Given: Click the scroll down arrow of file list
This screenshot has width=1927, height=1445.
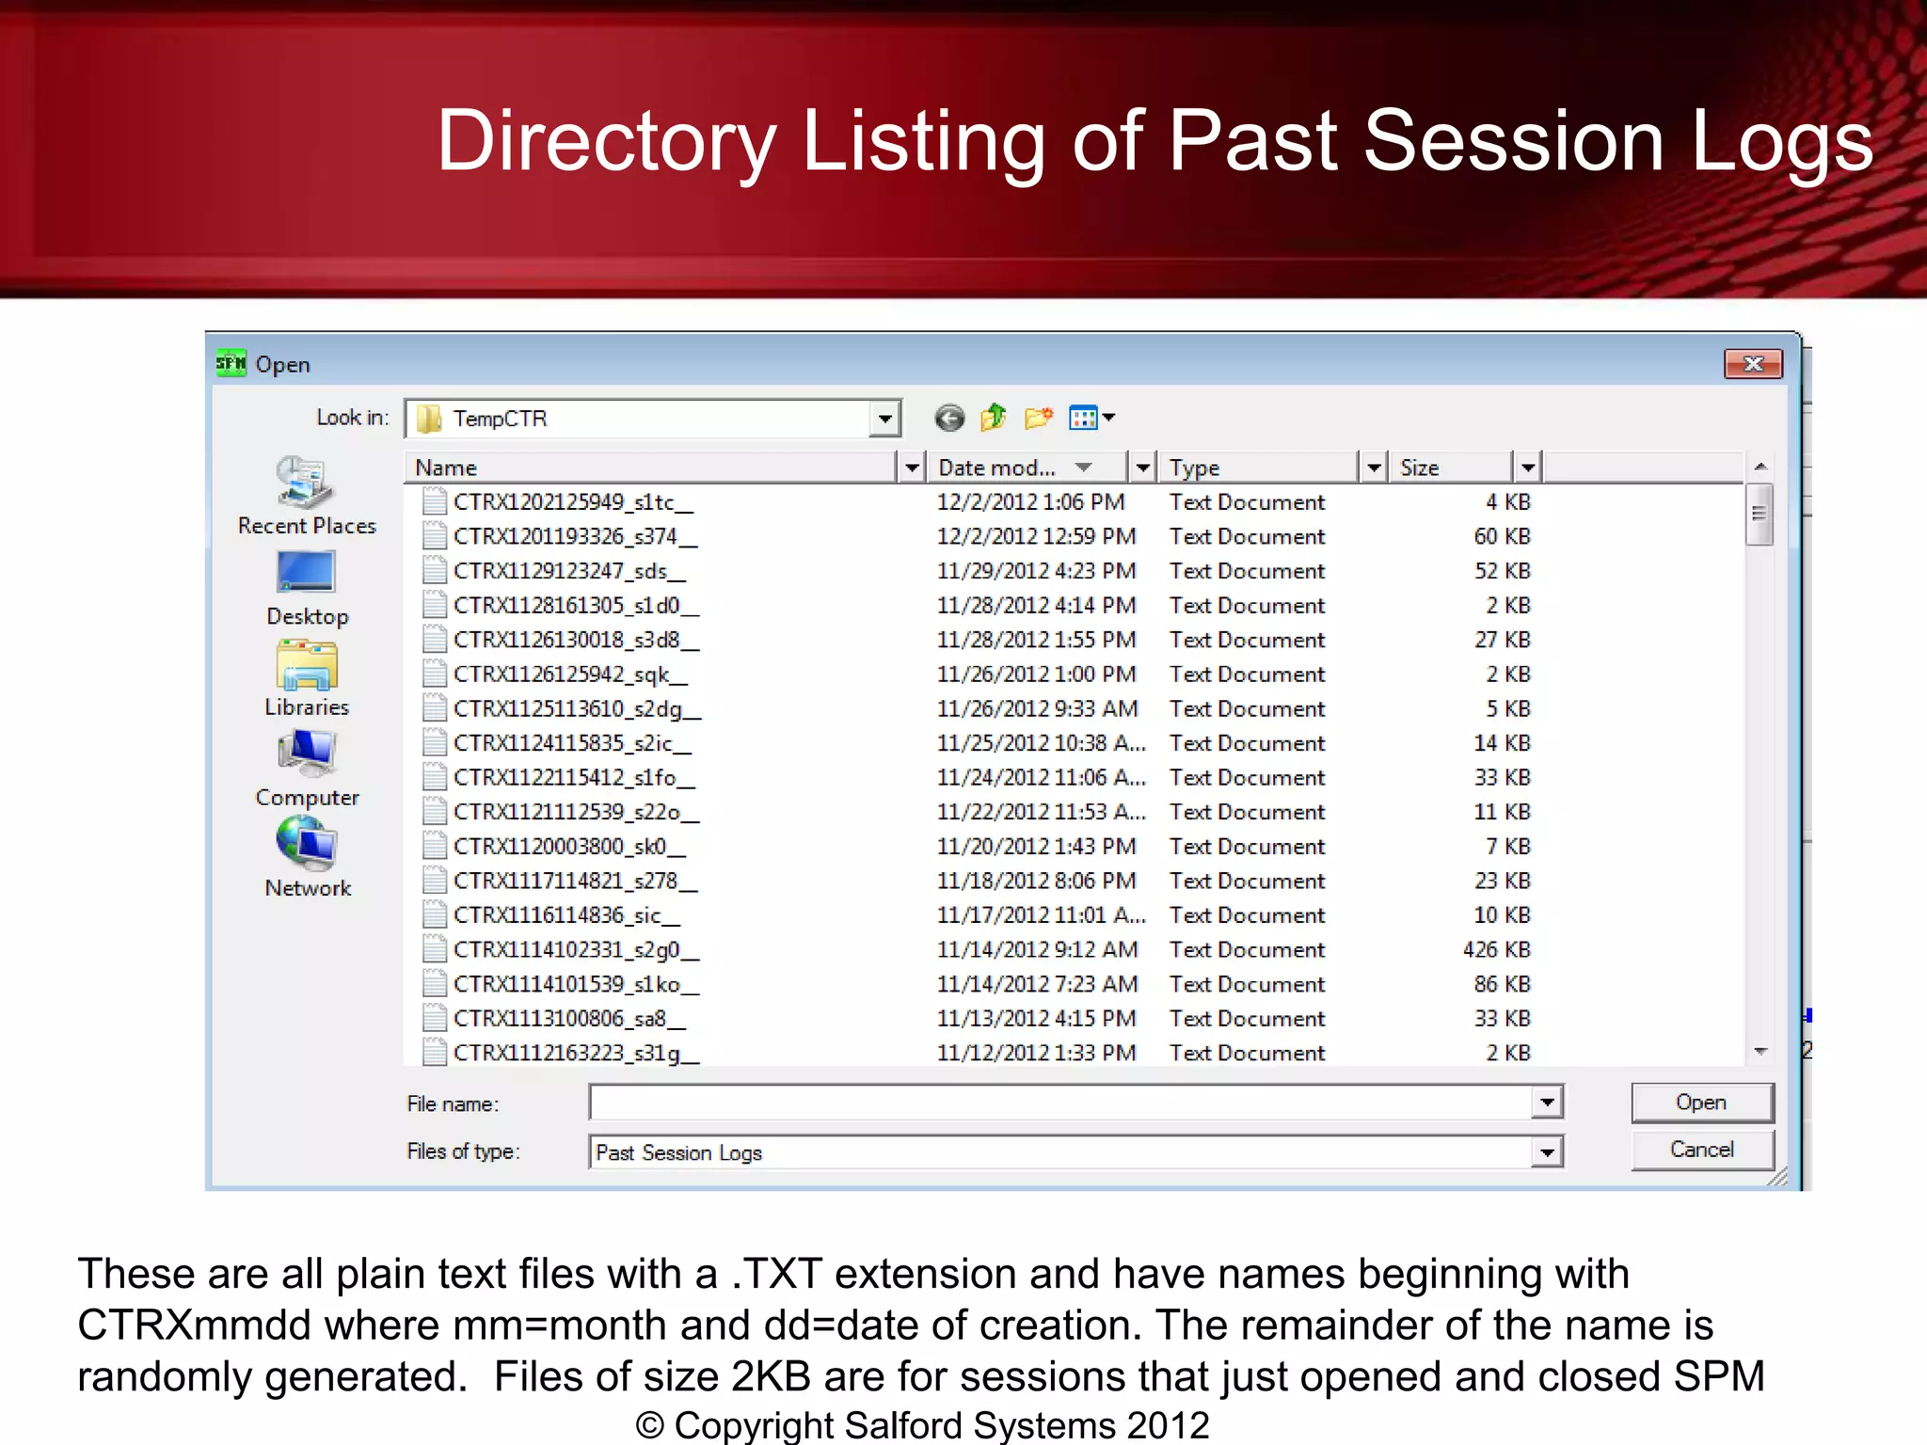Looking at the screenshot, I should pyautogui.click(x=1760, y=1051).
